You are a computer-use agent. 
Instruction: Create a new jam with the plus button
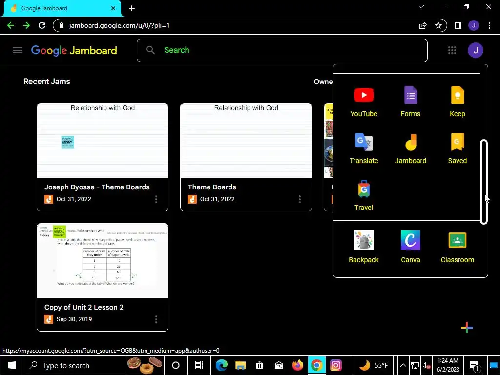pyautogui.click(x=466, y=328)
